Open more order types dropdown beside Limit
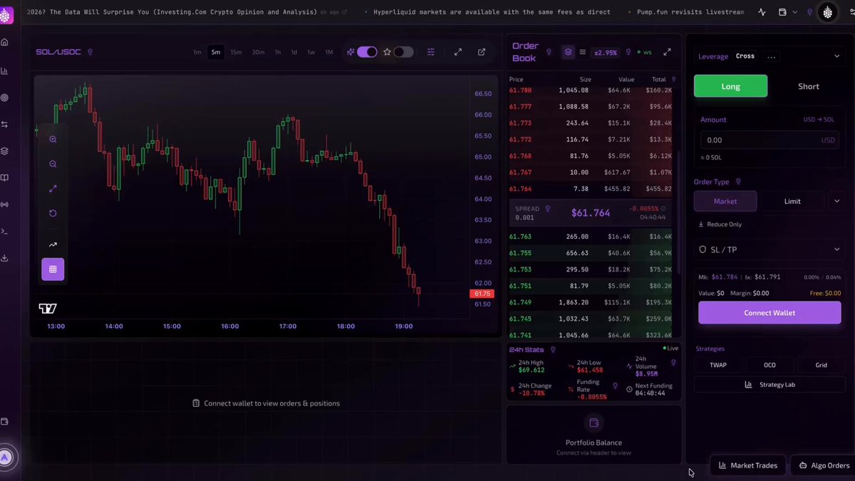This screenshot has width=855, height=481. 836,202
